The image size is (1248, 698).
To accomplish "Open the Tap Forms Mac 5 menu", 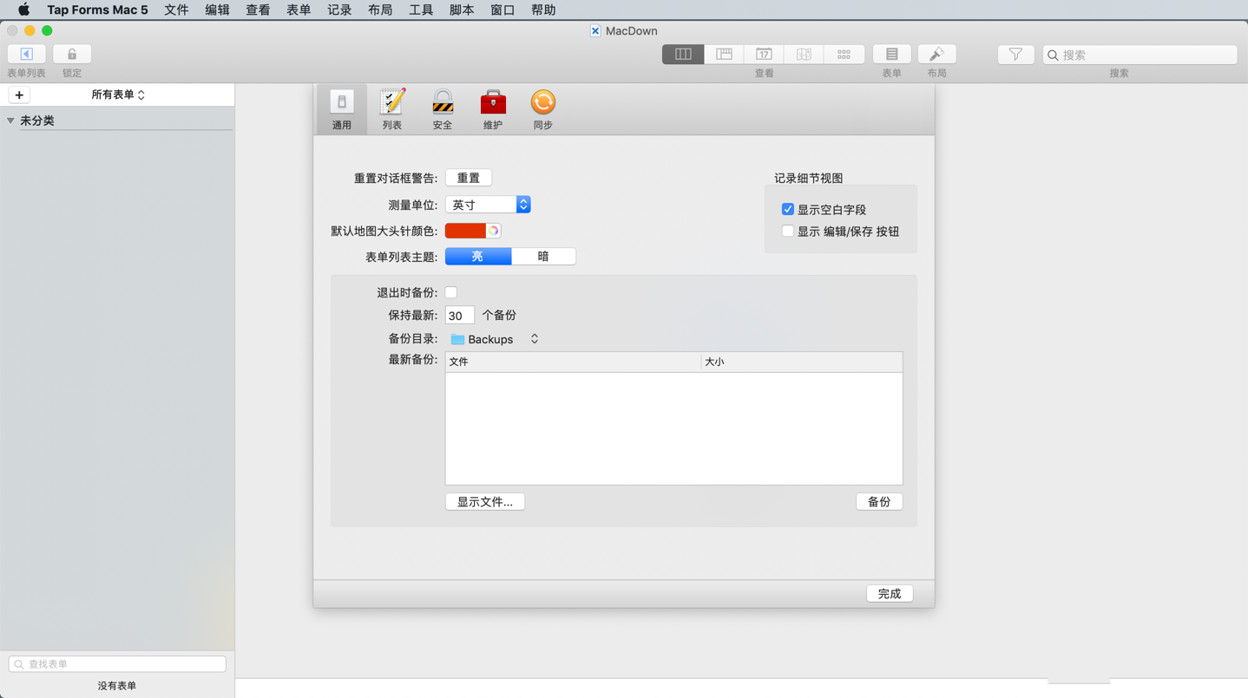I will coord(97,10).
